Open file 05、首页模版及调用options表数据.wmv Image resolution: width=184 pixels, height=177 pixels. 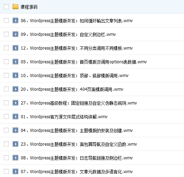pos(84,62)
